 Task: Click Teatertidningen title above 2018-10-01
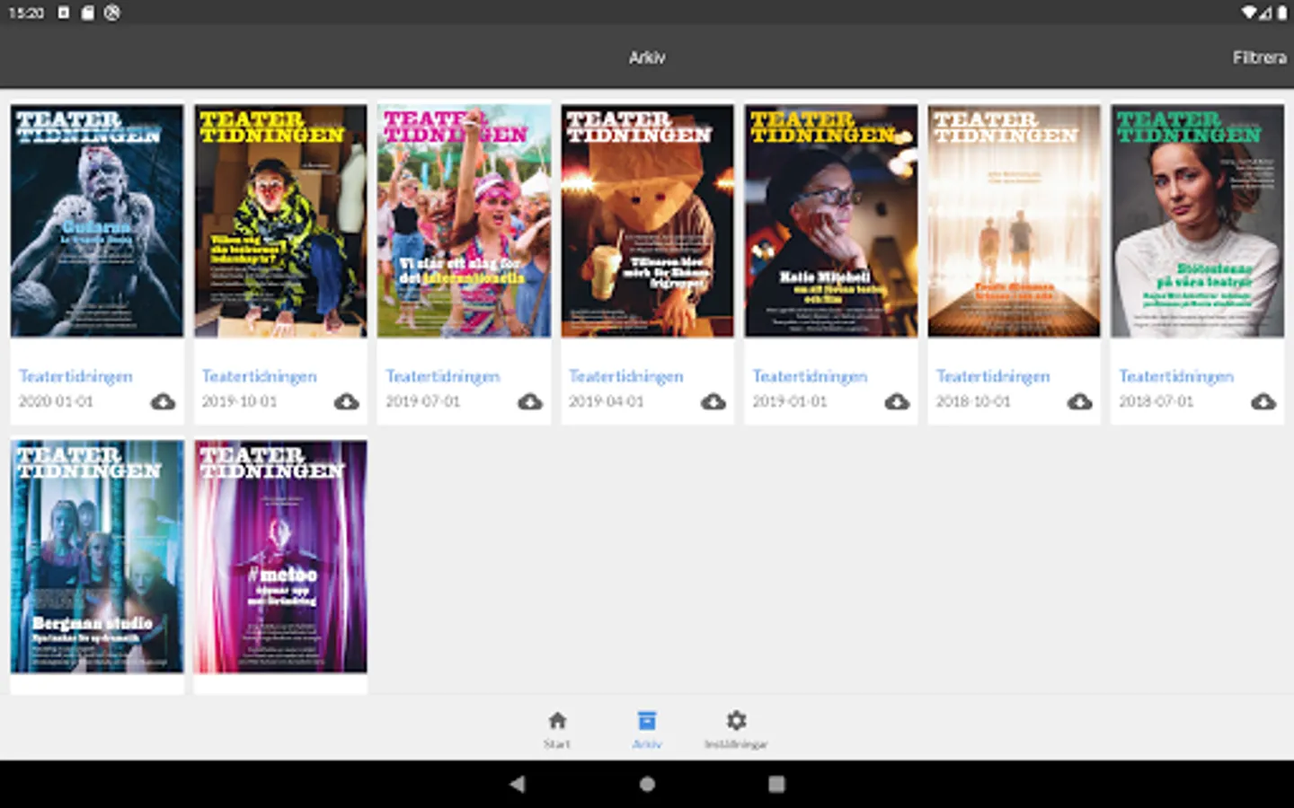click(993, 376)
